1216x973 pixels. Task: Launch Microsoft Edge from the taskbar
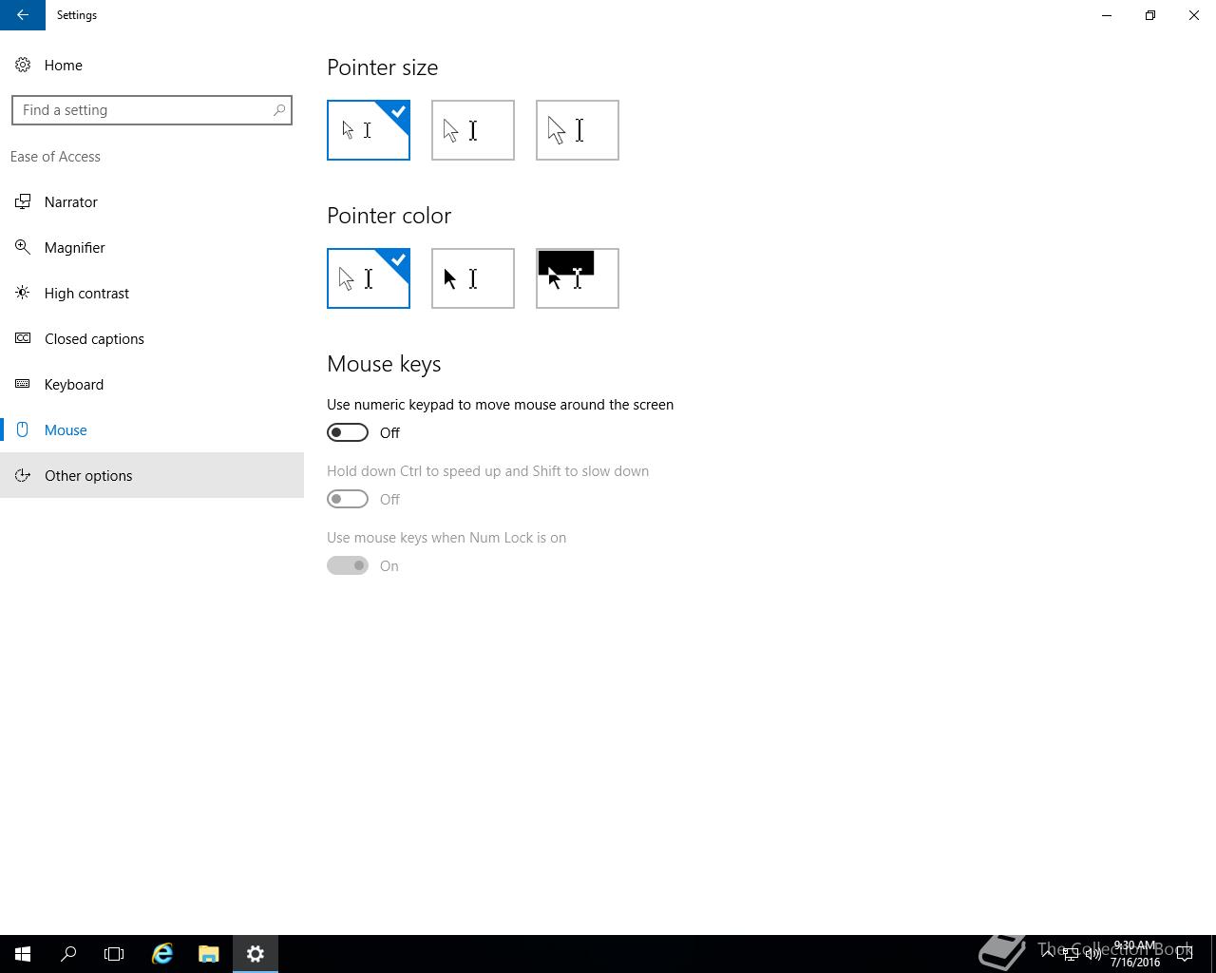tap(162, 954)
